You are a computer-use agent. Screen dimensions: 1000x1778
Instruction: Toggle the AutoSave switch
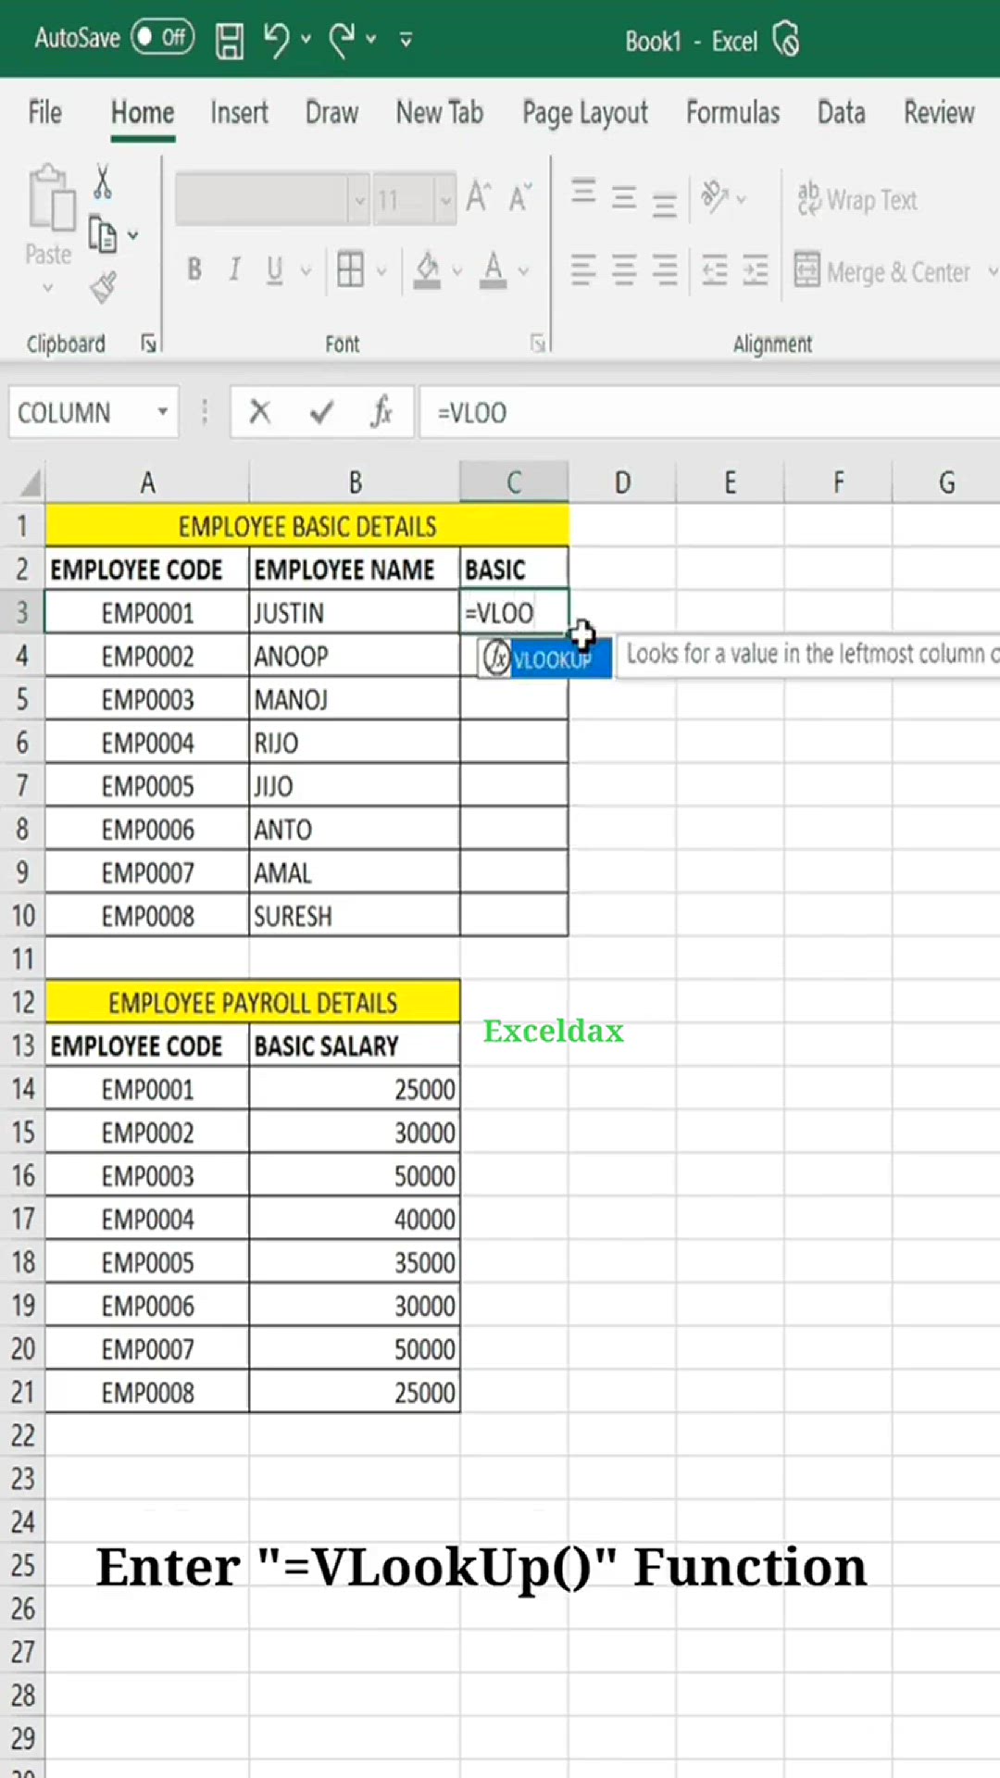(x=162, y=37)
